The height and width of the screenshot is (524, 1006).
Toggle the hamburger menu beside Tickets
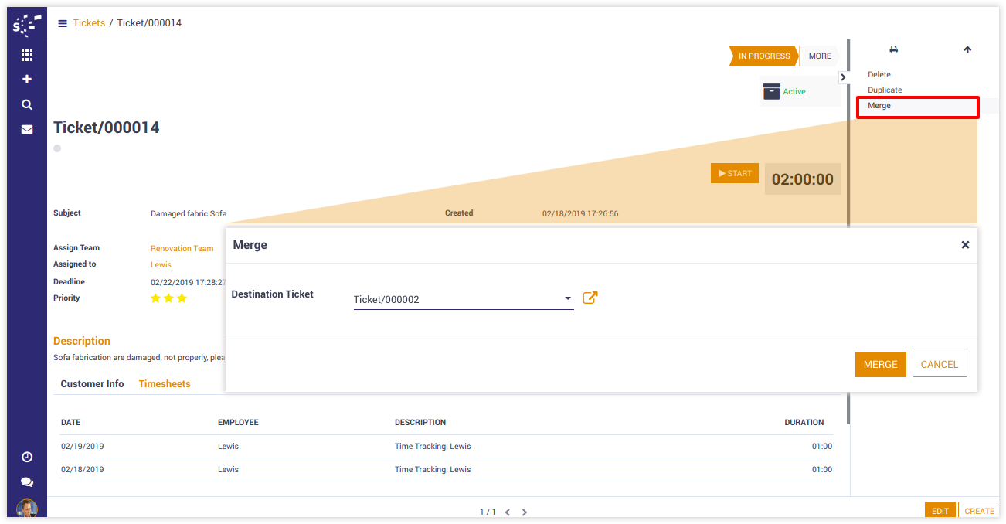(63, 23)
